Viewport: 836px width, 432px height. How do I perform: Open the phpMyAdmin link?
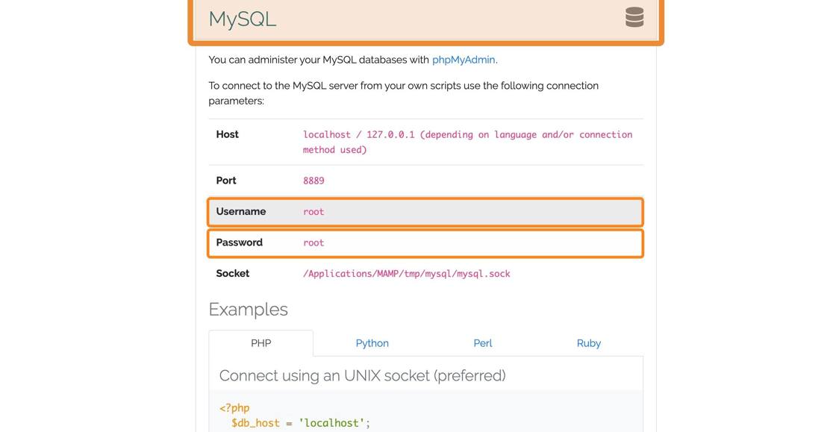point(463,60)
